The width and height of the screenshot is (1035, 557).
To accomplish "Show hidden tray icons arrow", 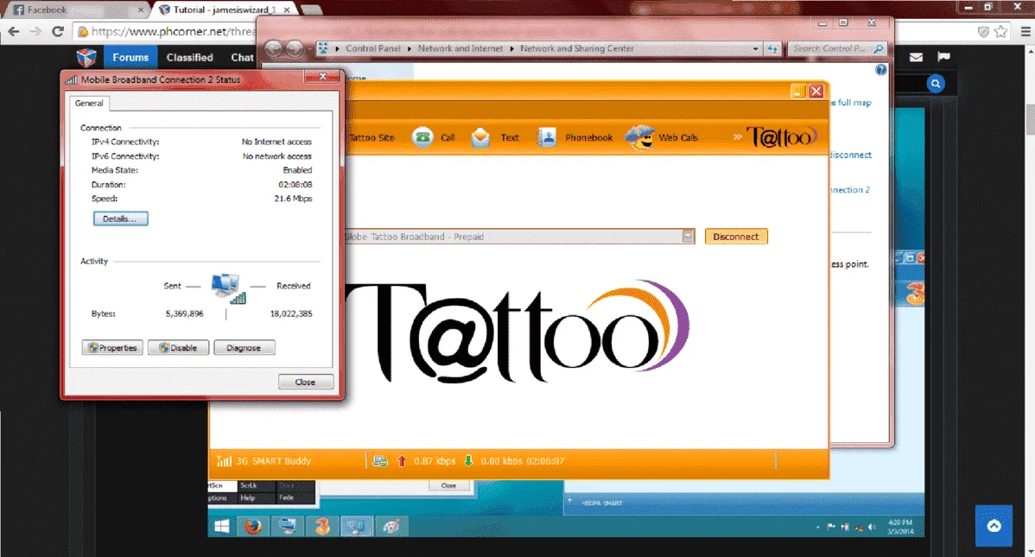I will pyautogui.click(x=818, y=527).
